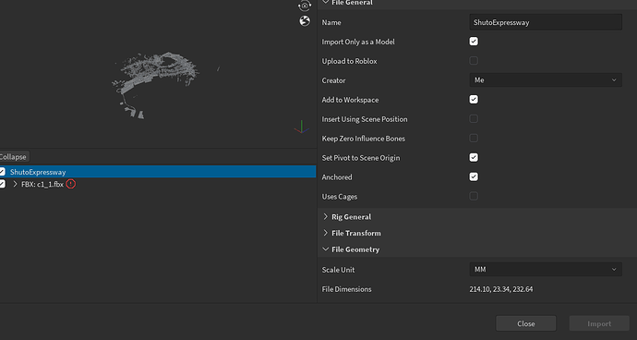Click the red warning icon beside c1_1.fbx
This screenshot has width=637, height=340.
click(71, 184)
